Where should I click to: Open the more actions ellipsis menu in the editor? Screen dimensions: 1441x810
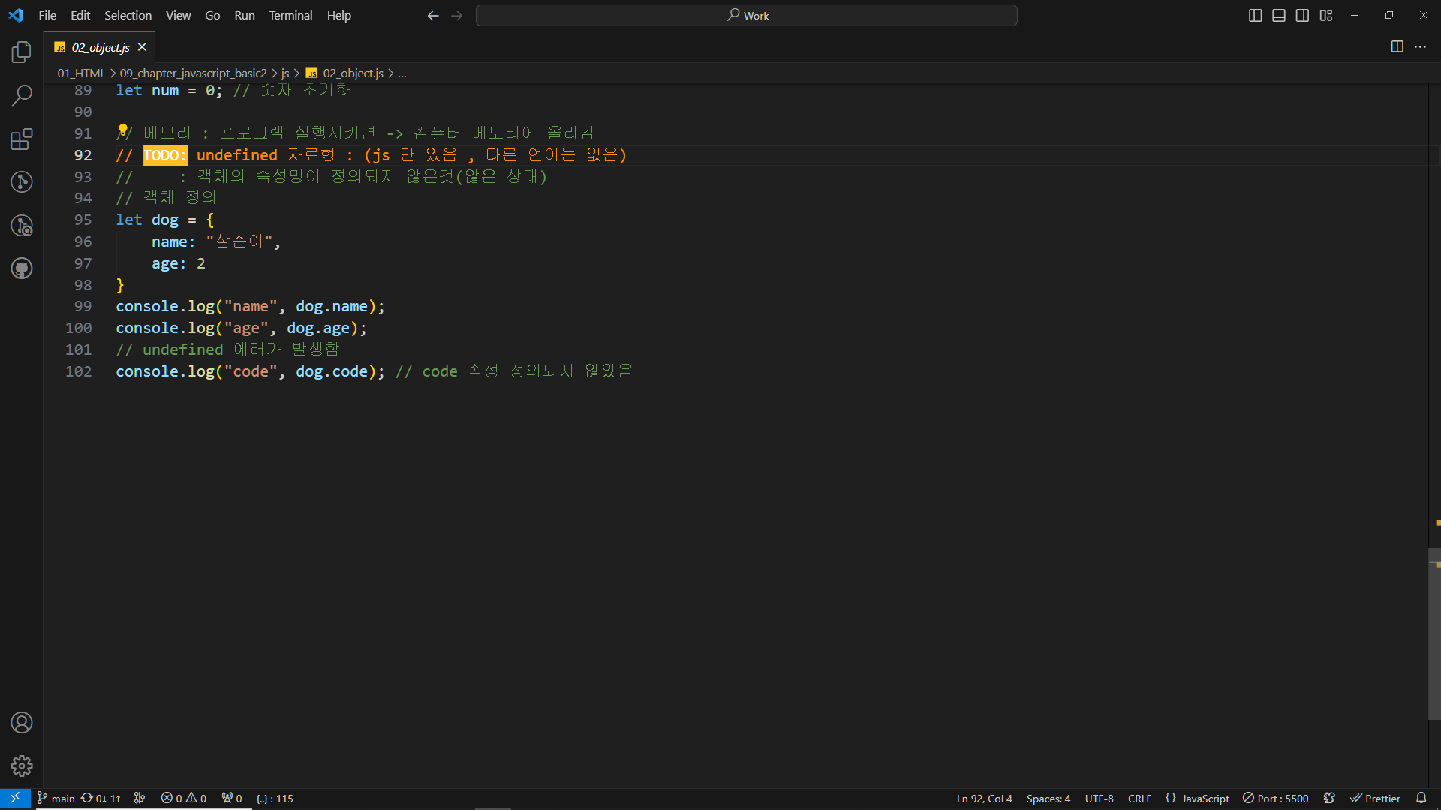[x=1420, y=46]
